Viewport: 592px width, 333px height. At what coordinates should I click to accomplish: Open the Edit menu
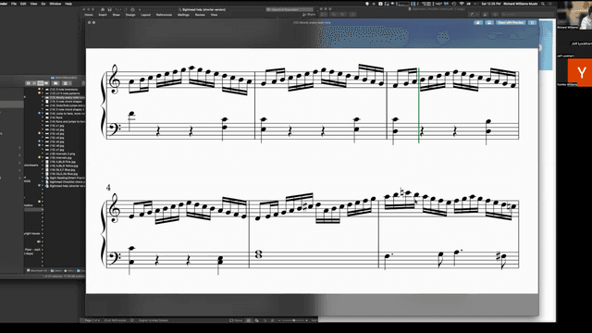[x=23, y=4]
